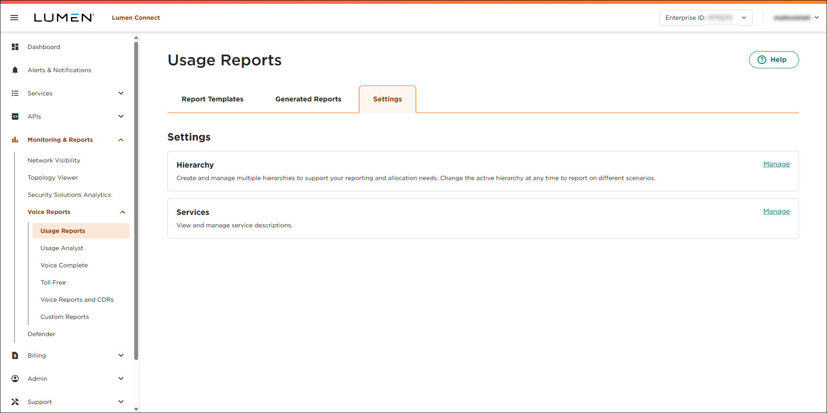The width and height of the screenshot is (827, 413).
Task: Click the Support tools icon
Action: click(15, 402)
